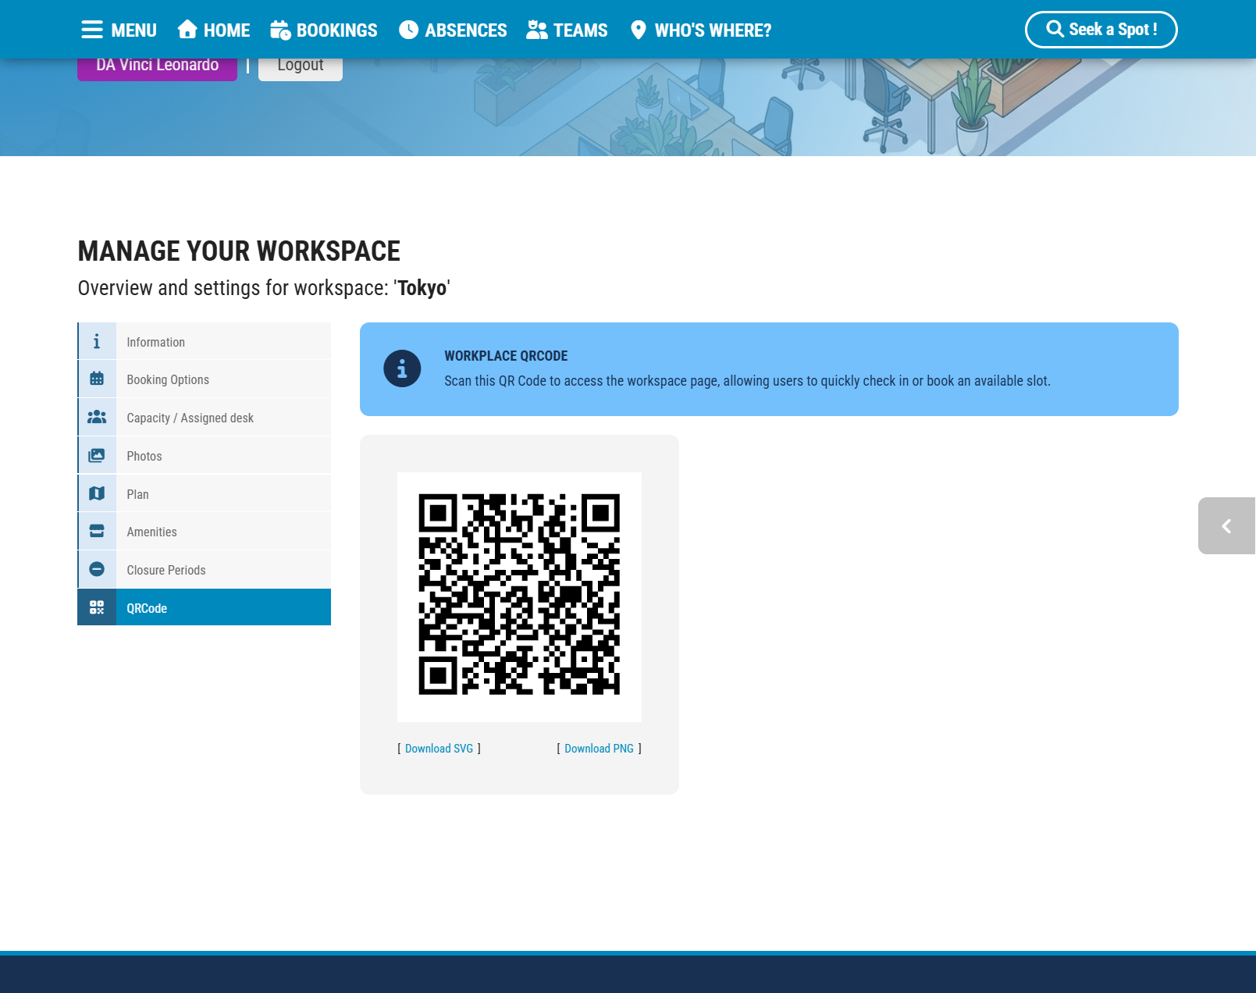Open the Booking Options sidebar section

click(205, 379)
